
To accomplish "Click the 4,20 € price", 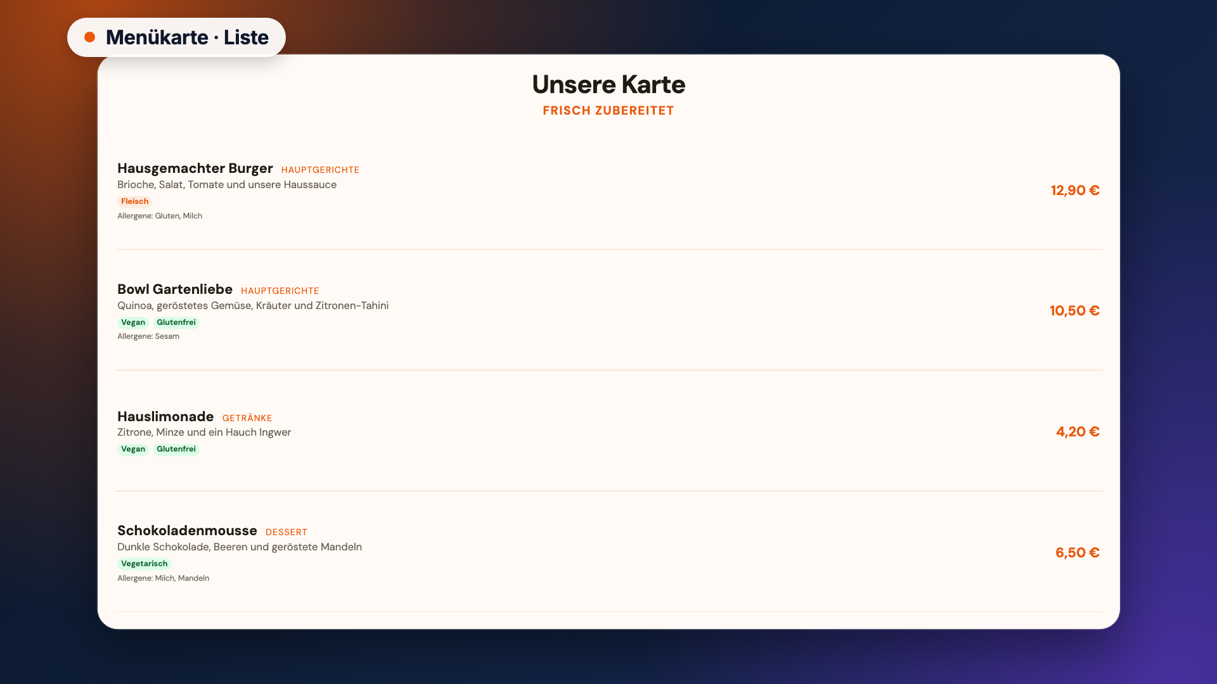I will [x=1078, y=432].
